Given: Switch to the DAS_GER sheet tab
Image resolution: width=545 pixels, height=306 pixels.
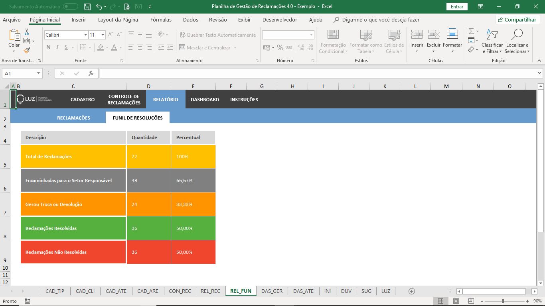Looking at the screenshot, I should click(272, 291).
